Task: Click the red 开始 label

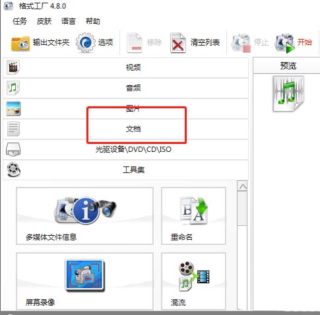Action: tap(305, 42)
